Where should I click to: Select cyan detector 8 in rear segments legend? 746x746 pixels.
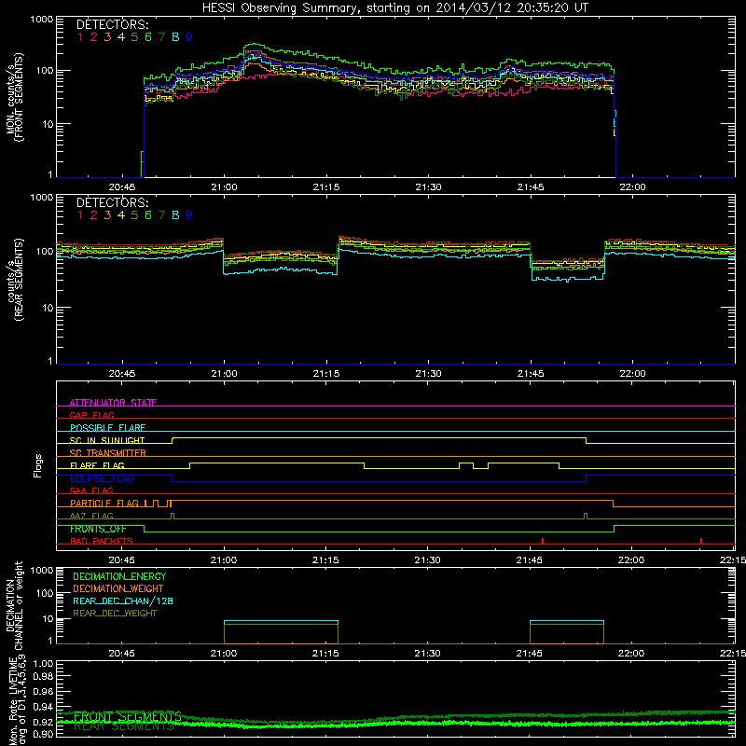pyautogui.click(x=175, y=215)
